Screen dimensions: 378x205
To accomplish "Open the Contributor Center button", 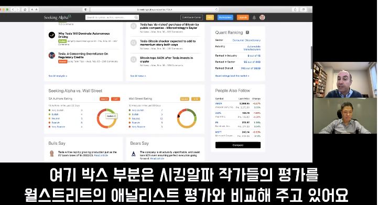I will [x=191, y=17].
